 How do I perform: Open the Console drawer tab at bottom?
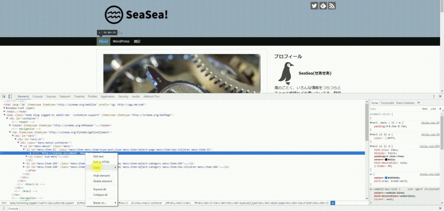[13, 209]
